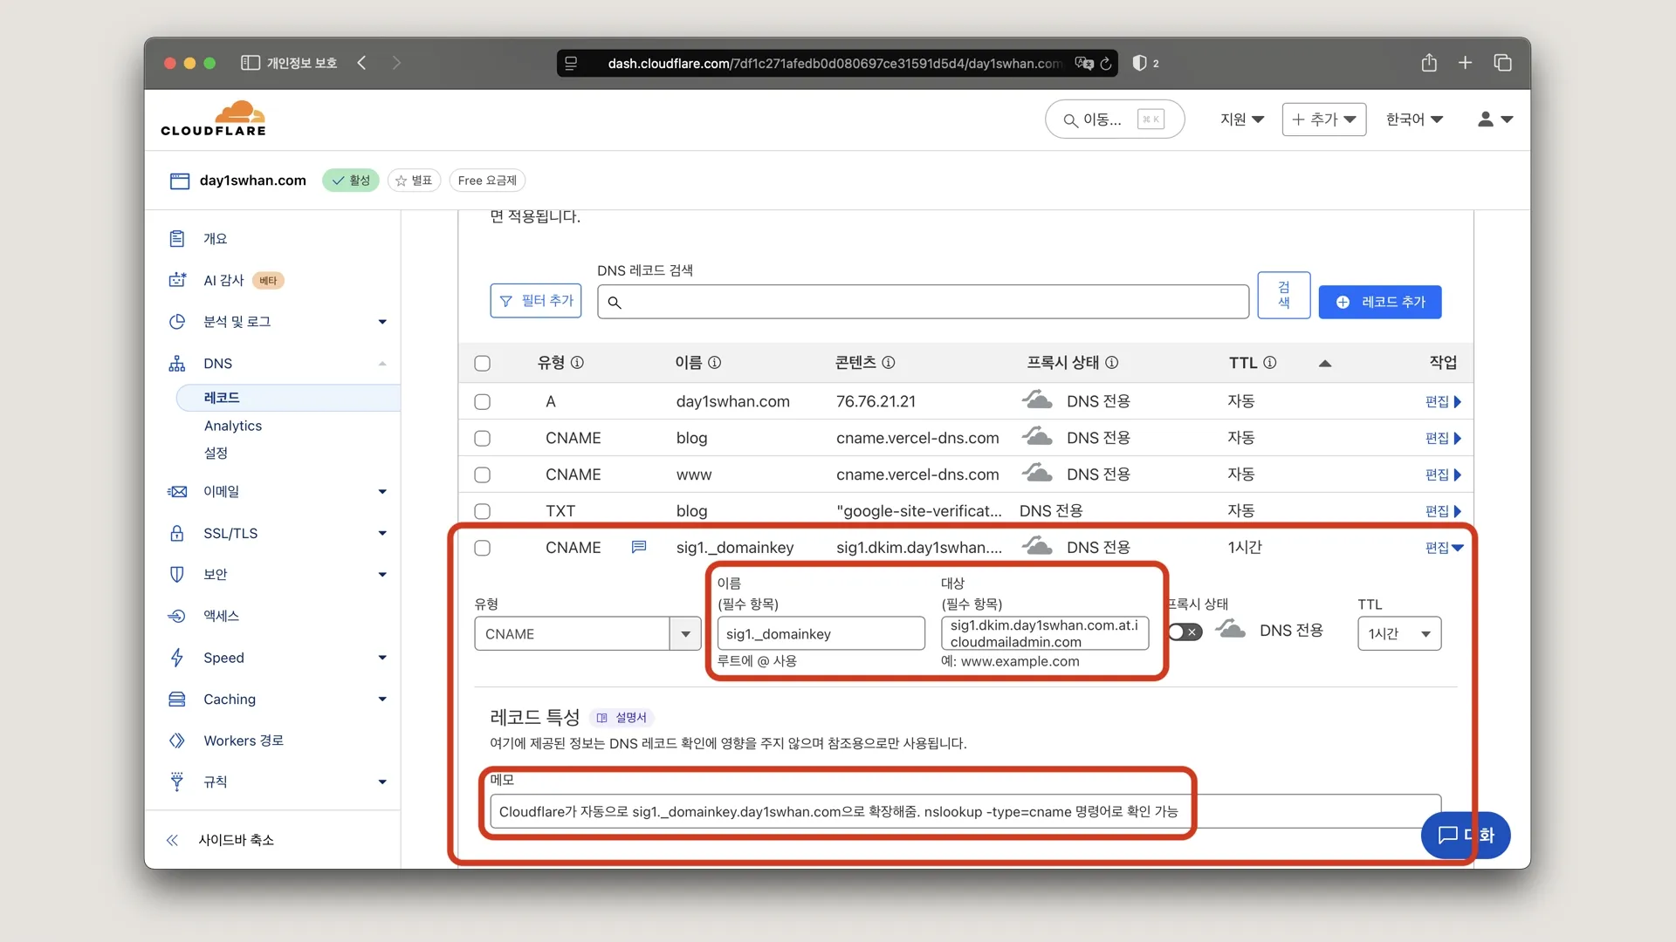Toggle the proxy status switch in edit form
Screen dimensions: 1676x942
1185,632
